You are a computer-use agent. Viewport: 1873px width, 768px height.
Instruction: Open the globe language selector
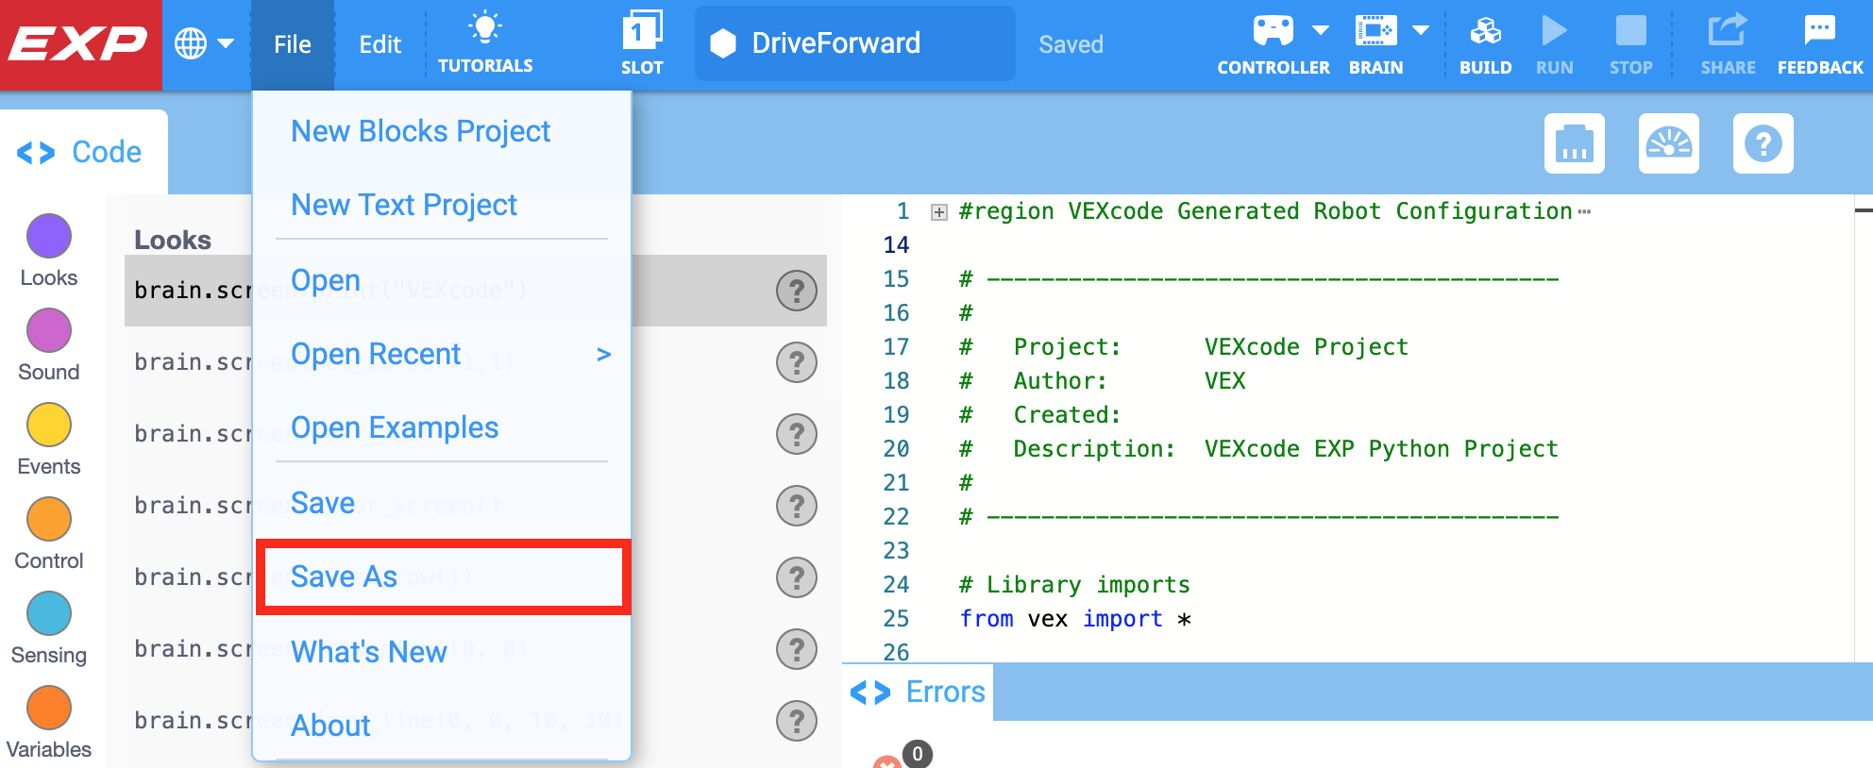click(x=191, y=44)
